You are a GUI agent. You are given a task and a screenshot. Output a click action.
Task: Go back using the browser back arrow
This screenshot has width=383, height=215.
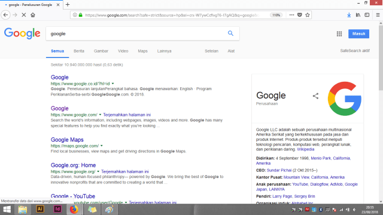tap(5, 15)
